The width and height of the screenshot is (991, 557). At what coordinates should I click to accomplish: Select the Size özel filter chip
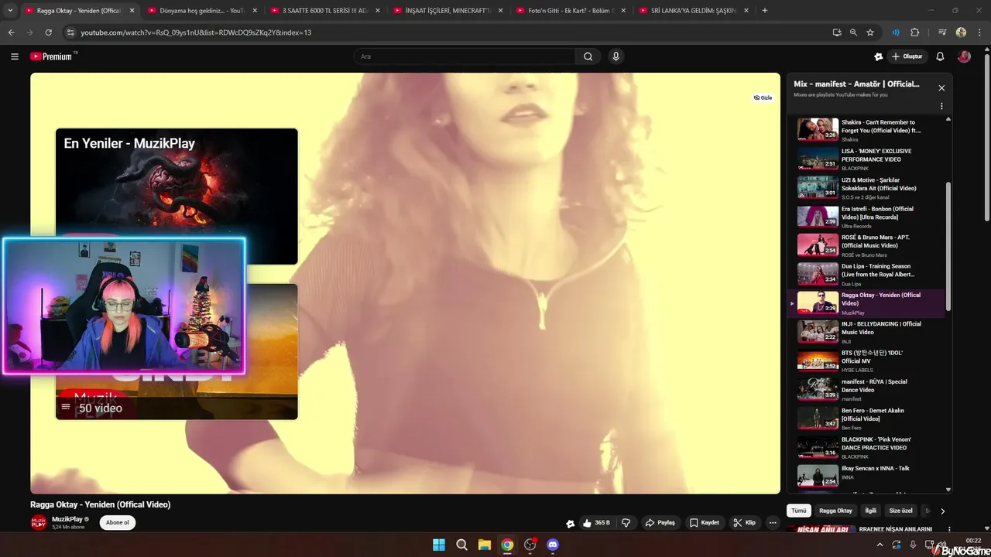pos(900,511)
